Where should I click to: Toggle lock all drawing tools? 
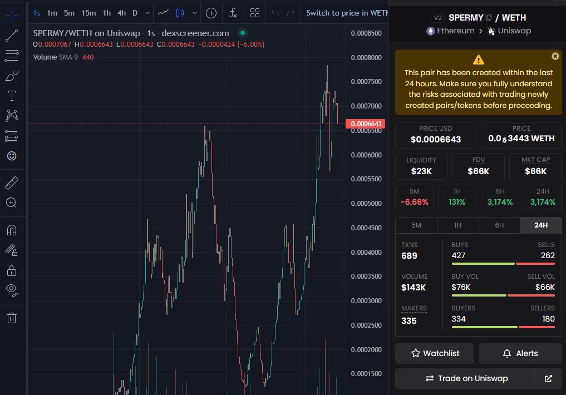point(12,270)
